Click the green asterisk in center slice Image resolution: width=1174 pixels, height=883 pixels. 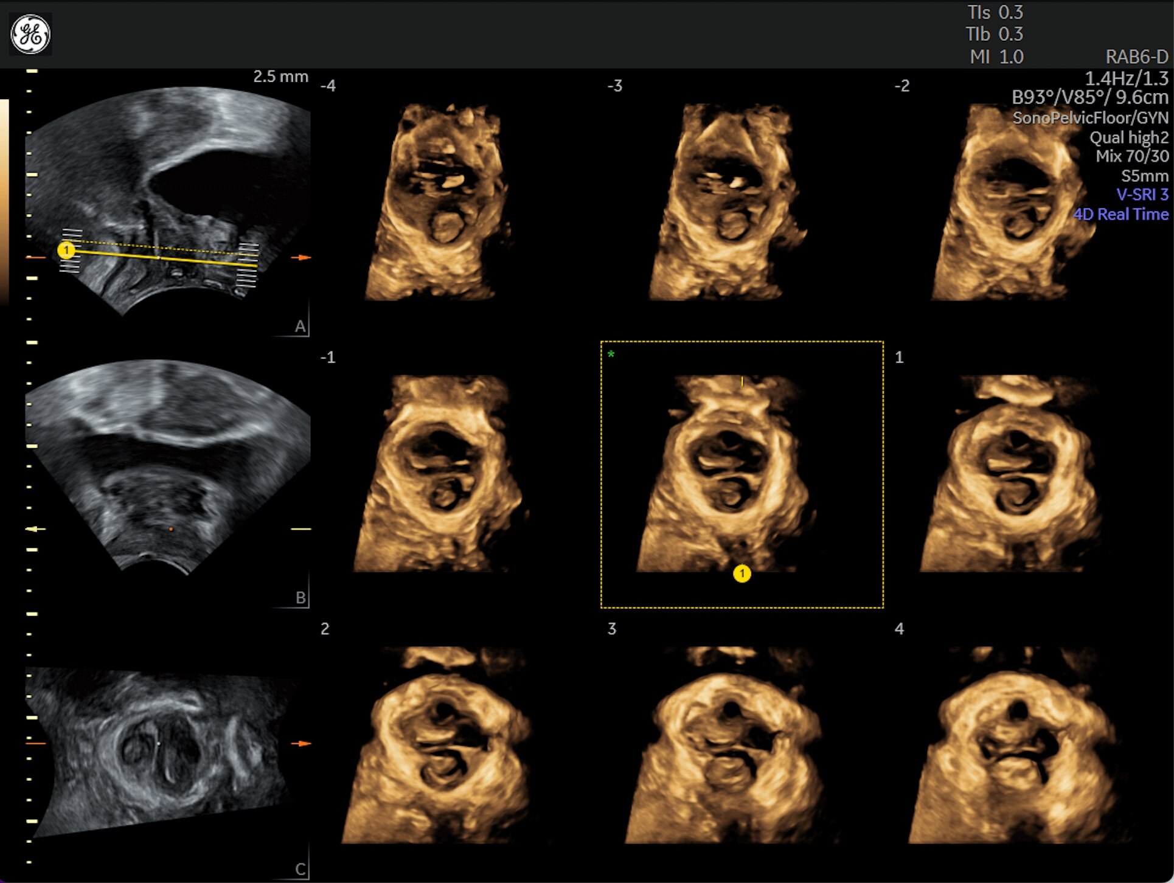coord(611,355)
